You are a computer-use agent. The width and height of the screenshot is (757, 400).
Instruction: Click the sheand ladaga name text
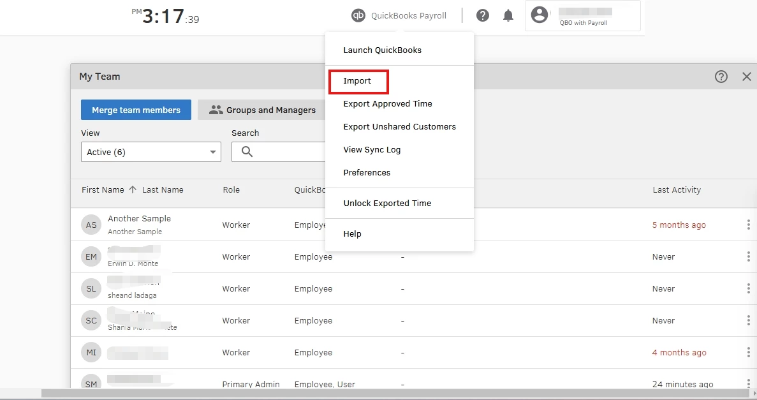coord(132,295)
